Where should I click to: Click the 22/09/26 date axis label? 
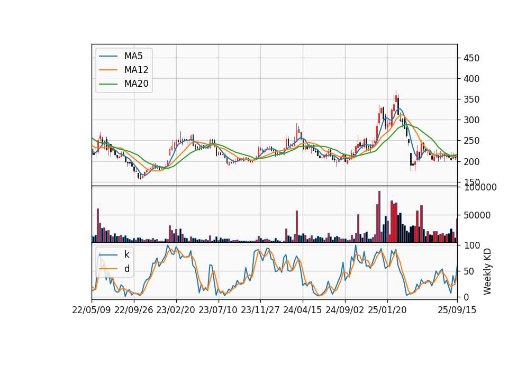tap(134, 310)
